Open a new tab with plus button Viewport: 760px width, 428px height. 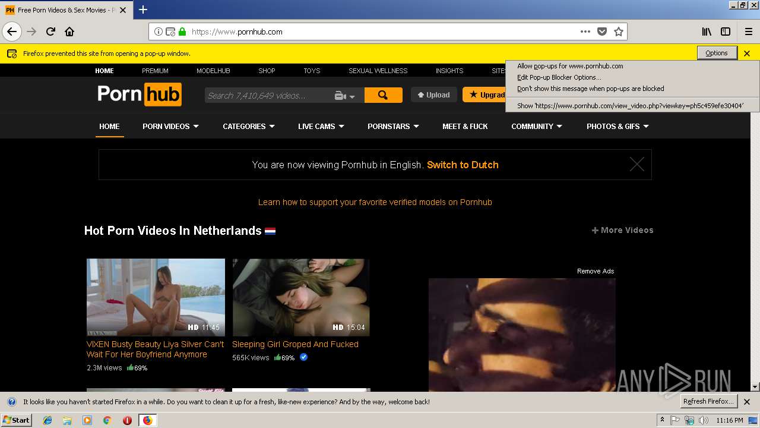tap(143, 10)
